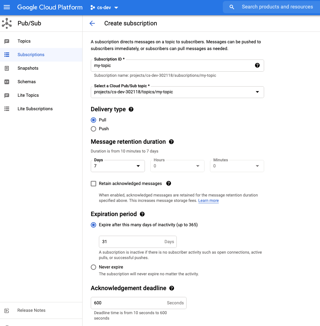Screen dimensions: 320x326
Task: Open the Days retention dropdown
Action: [x=118, y=166]
